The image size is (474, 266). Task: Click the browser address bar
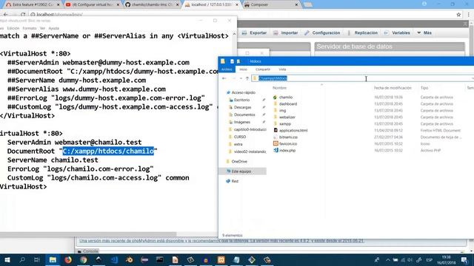pyautogui.click(x=242, y=14)
